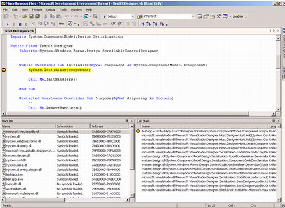Click the Save All icon

[x=38, y=16]
